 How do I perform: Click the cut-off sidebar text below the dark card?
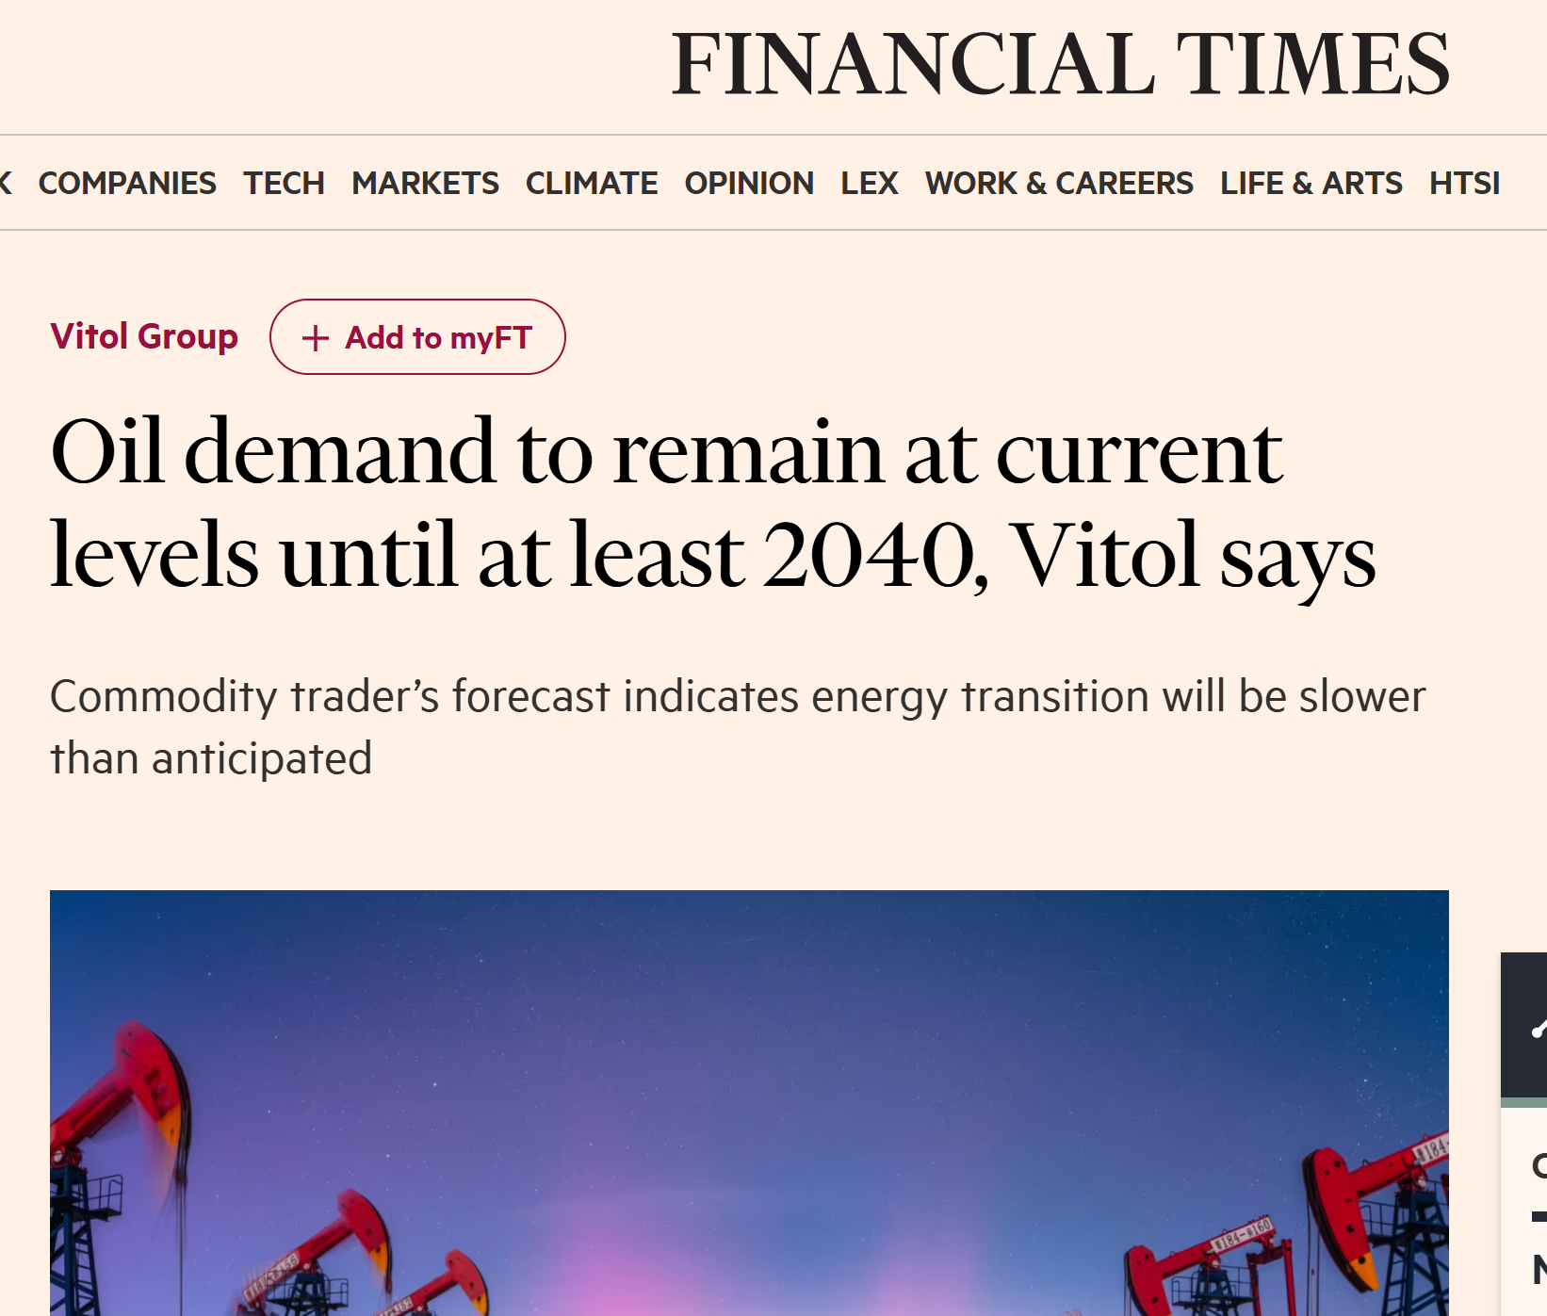pyautogui.click(x=1539, y=1166)
